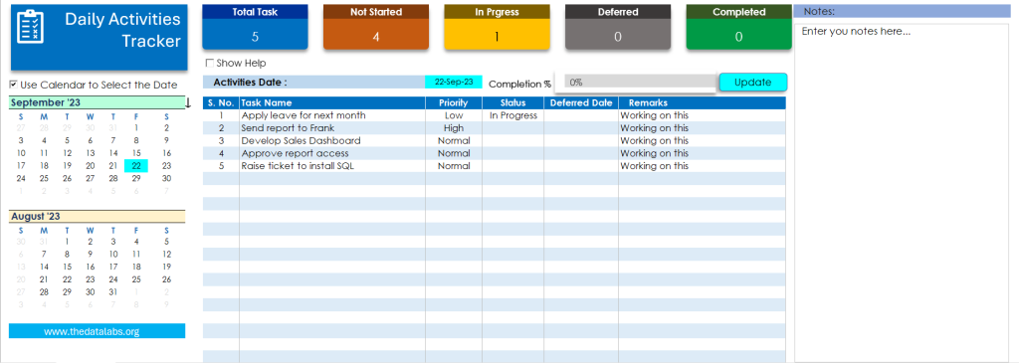Click the Not Started summary card
The image size is (1019, 363).
[x=375, y=27]
